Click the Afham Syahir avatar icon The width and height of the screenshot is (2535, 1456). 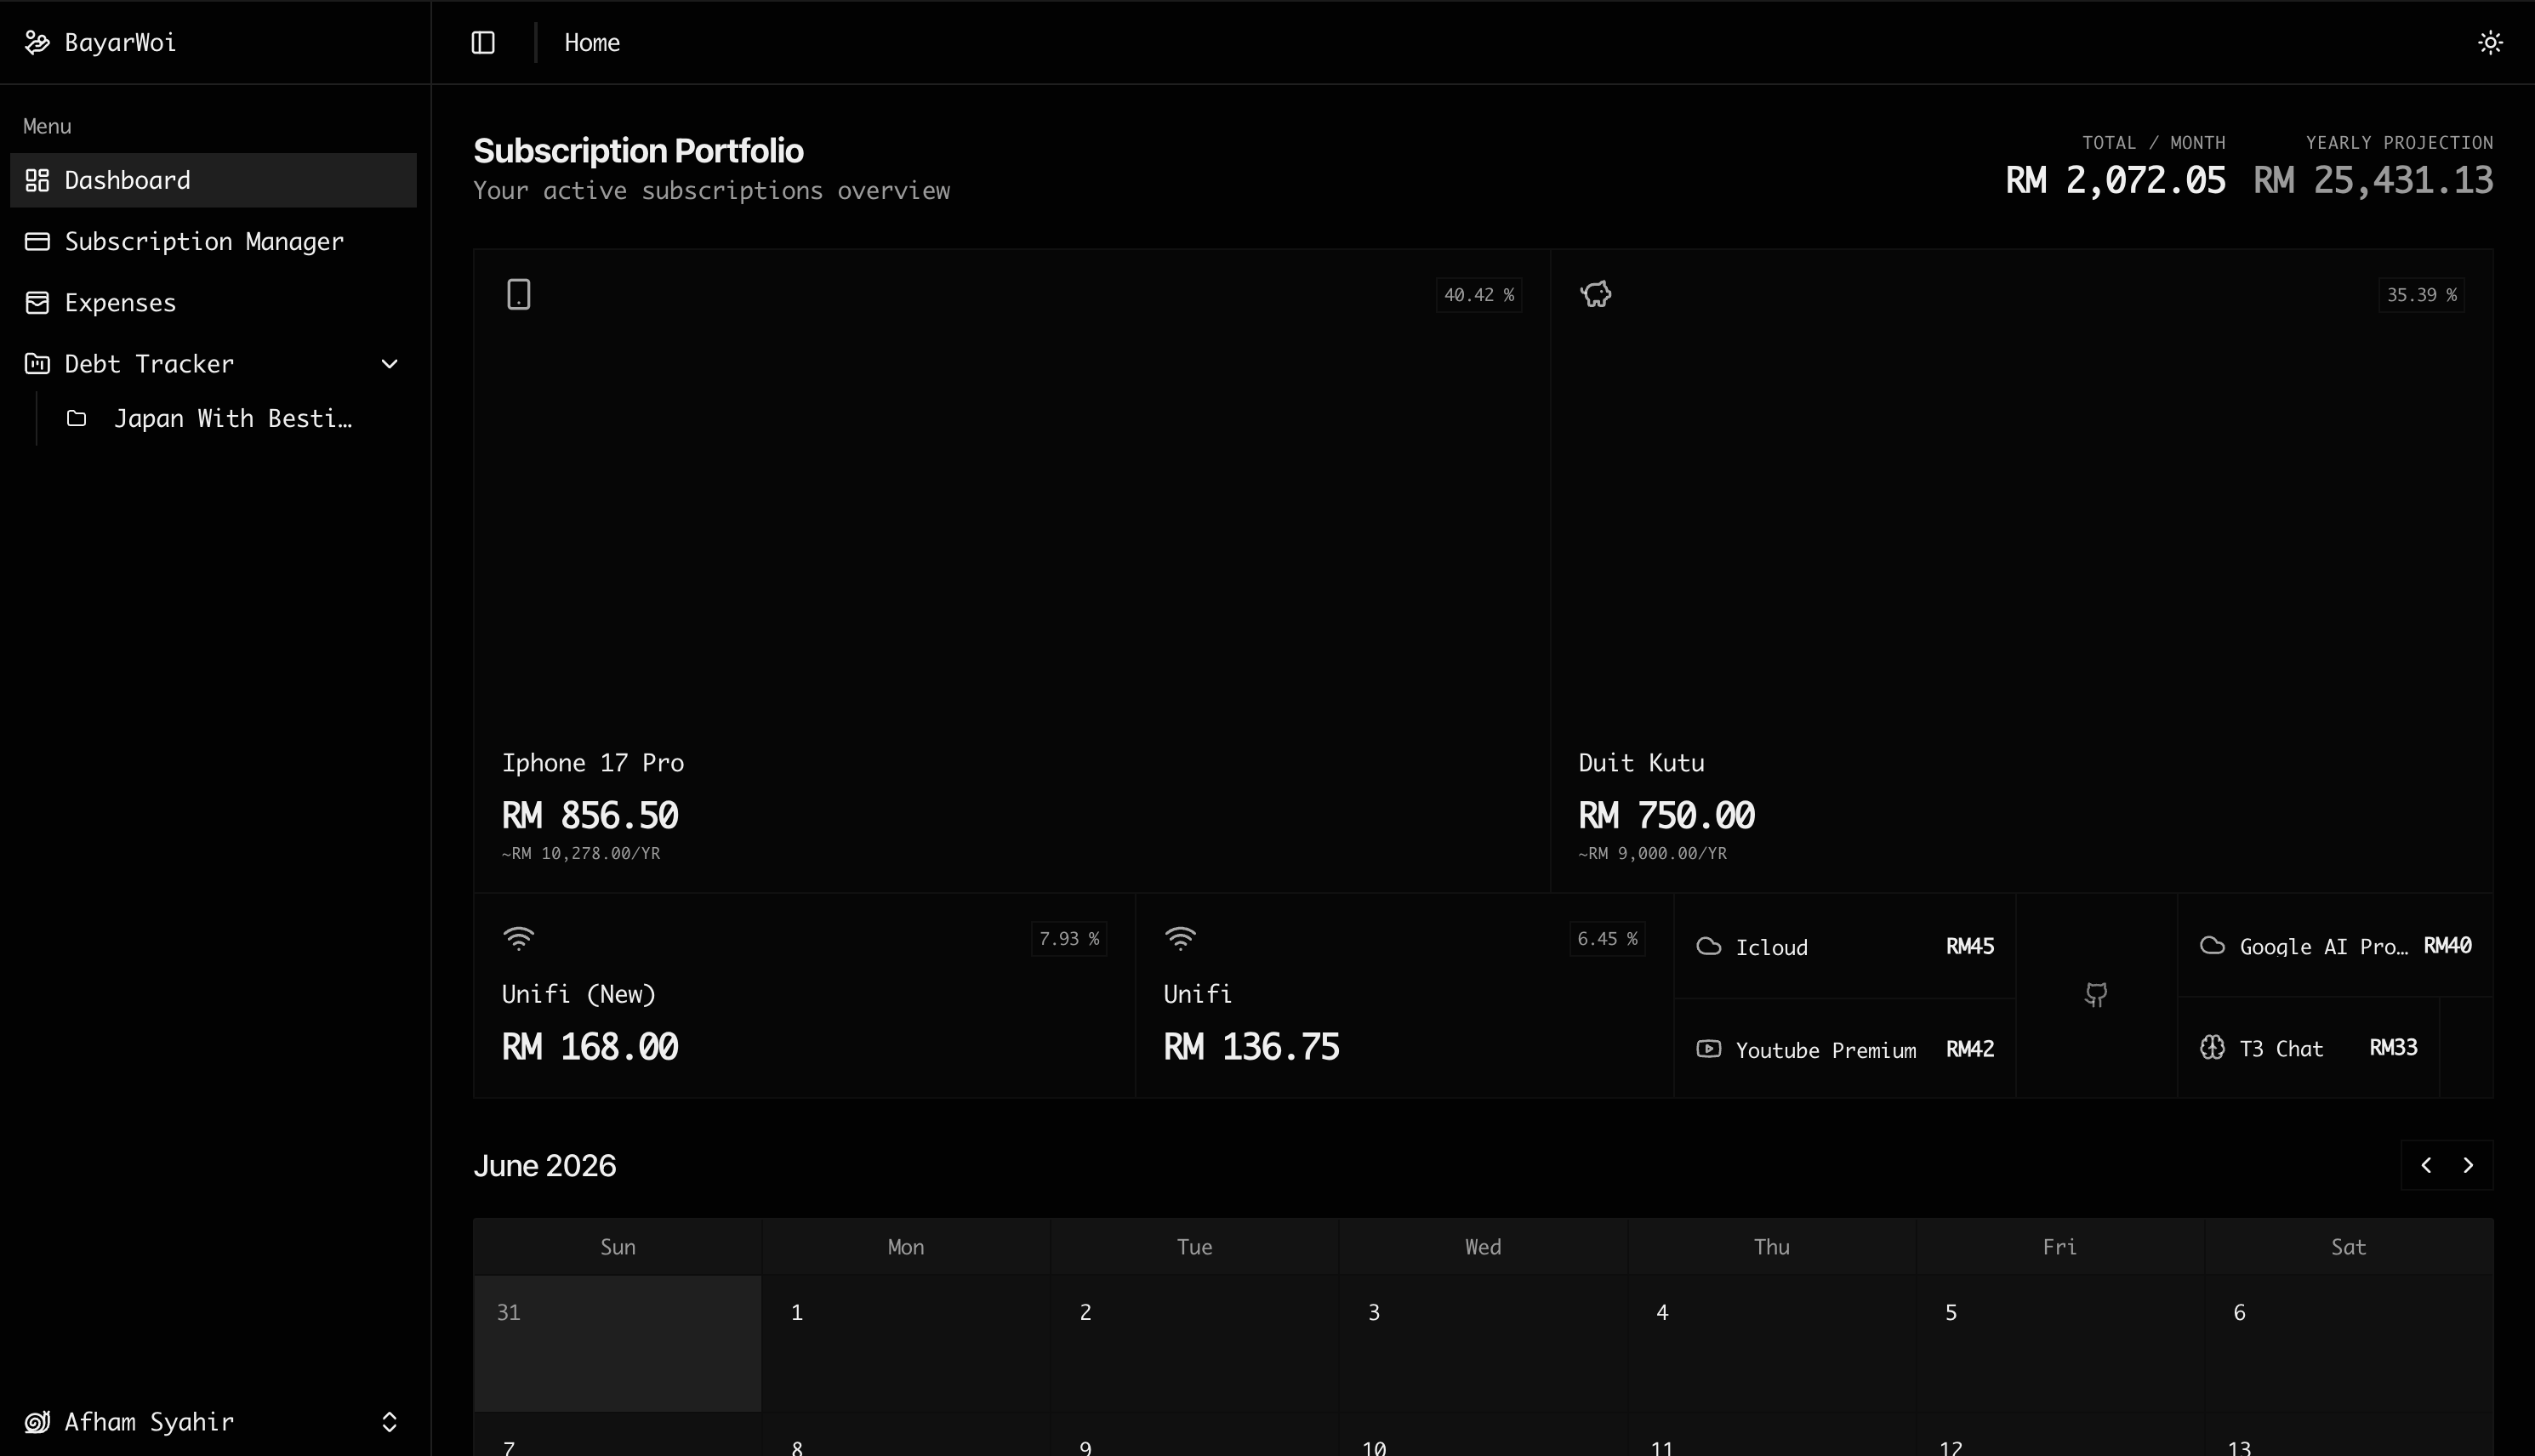click(x=37, y=1421)
